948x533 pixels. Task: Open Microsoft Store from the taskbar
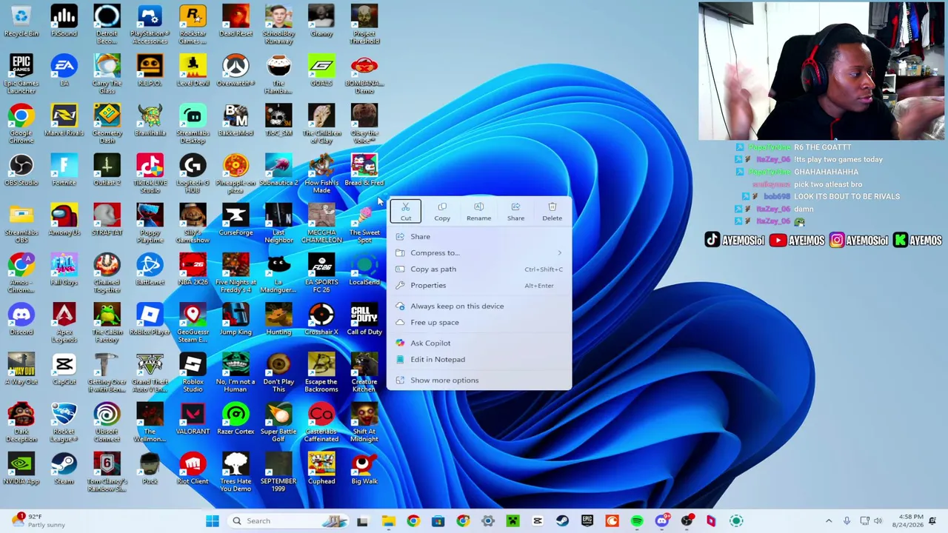click(x=438, y=521)
